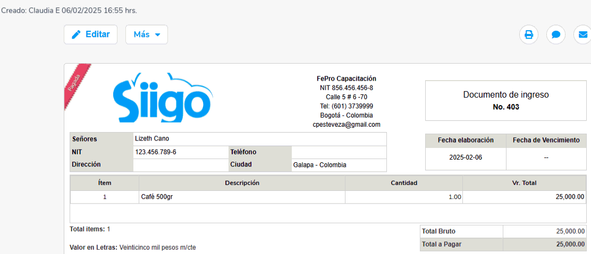
Task: Click the customer name 'Lizeth Cano'
Action: tap(152, 138)
